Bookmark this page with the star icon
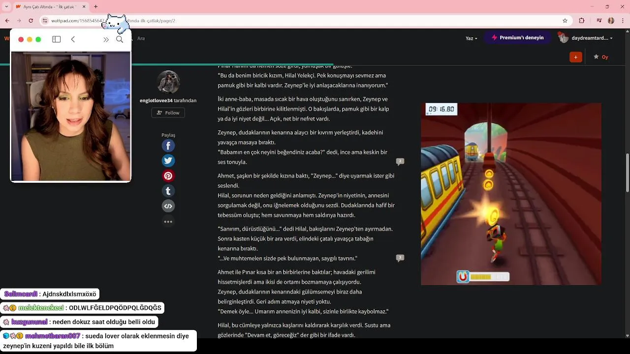630x354 pixels. (x=565, y=21)
